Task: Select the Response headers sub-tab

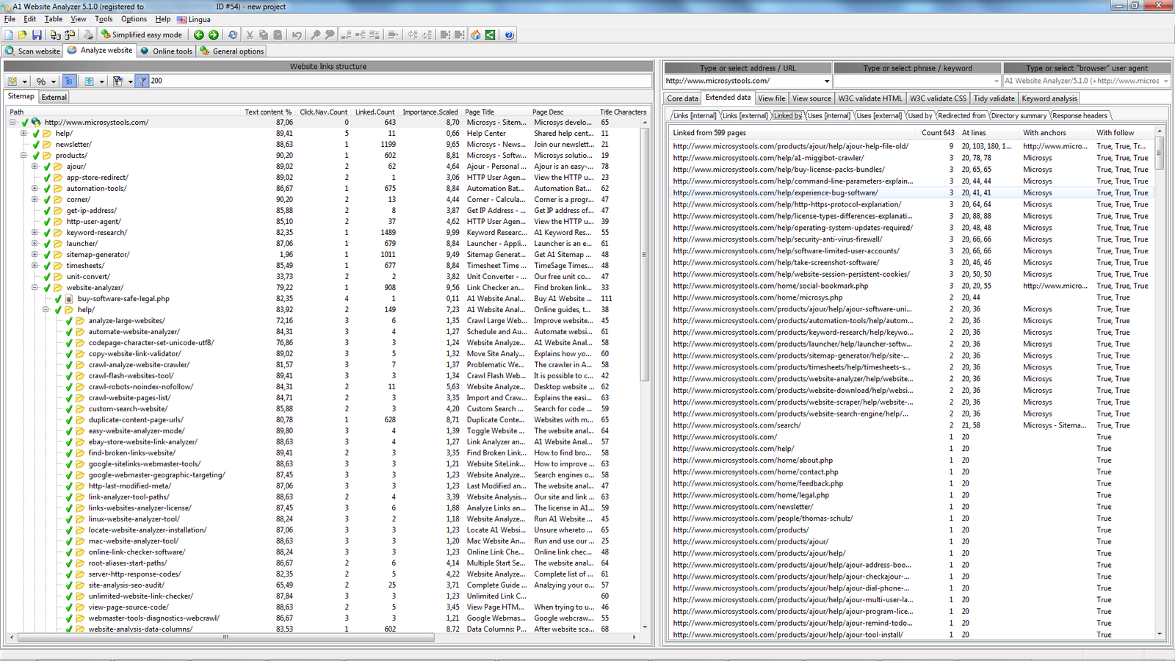Action: pos(1080,115)
